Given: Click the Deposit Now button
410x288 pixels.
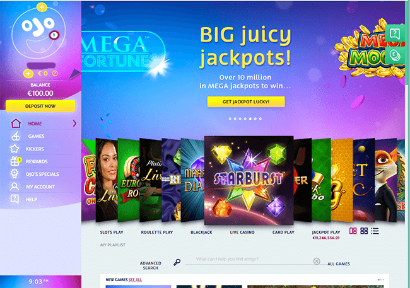Looking at the screenshot, I should coord(40,106).
